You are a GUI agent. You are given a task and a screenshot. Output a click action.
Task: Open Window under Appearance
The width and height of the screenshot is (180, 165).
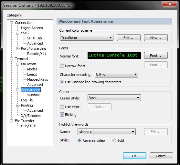click(x=33, y=95)
